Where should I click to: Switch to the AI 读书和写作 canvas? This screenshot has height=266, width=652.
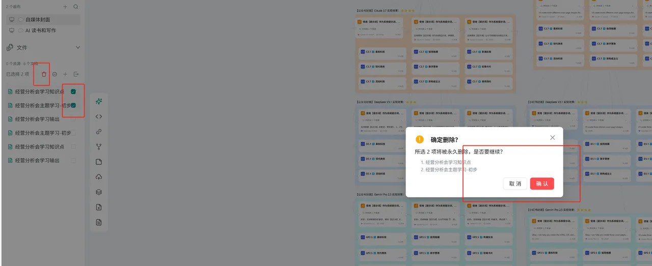[x=43, y=31]
